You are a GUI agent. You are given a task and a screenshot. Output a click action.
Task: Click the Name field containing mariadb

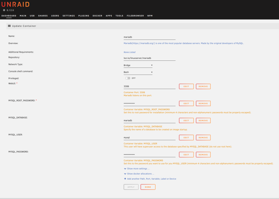[150, 37]
